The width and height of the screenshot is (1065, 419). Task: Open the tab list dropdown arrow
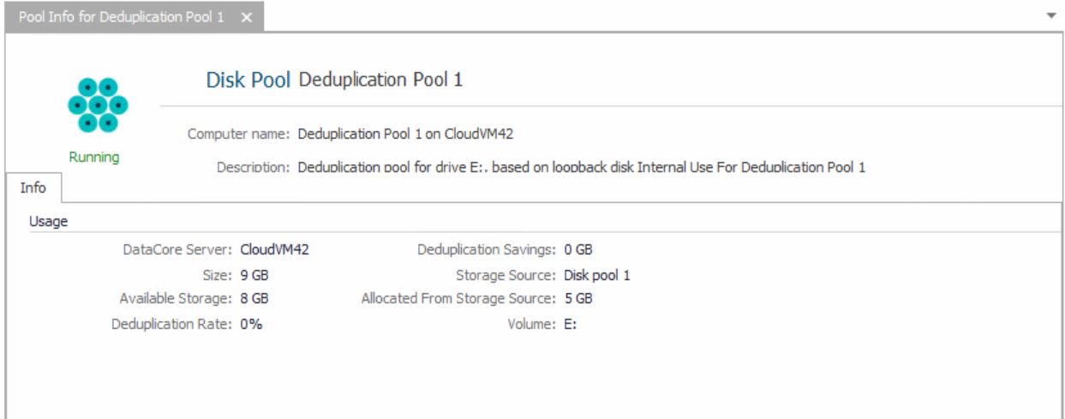[x=1051, y=16]
